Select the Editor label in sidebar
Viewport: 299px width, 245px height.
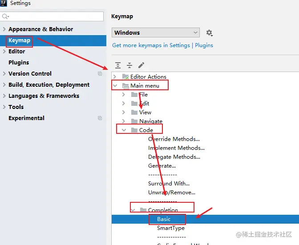tap(17, 52)
